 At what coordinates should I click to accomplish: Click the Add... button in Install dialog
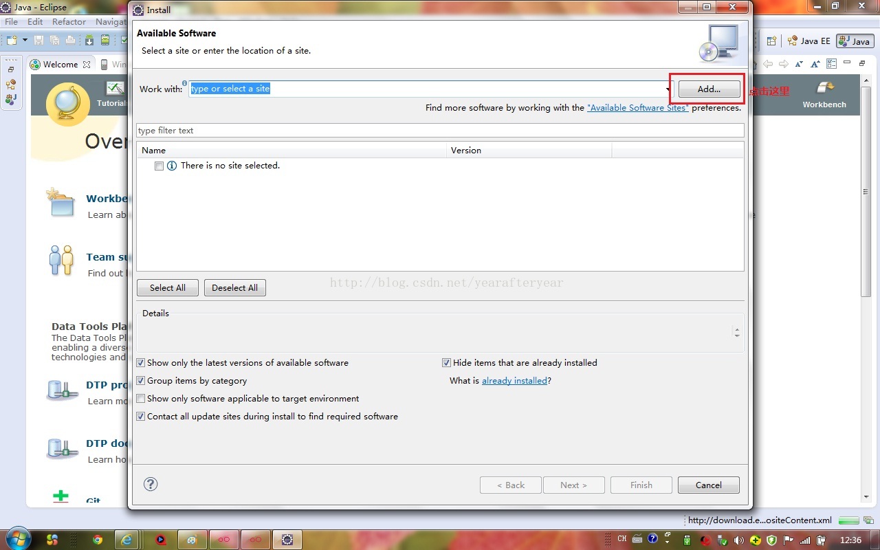709,89
